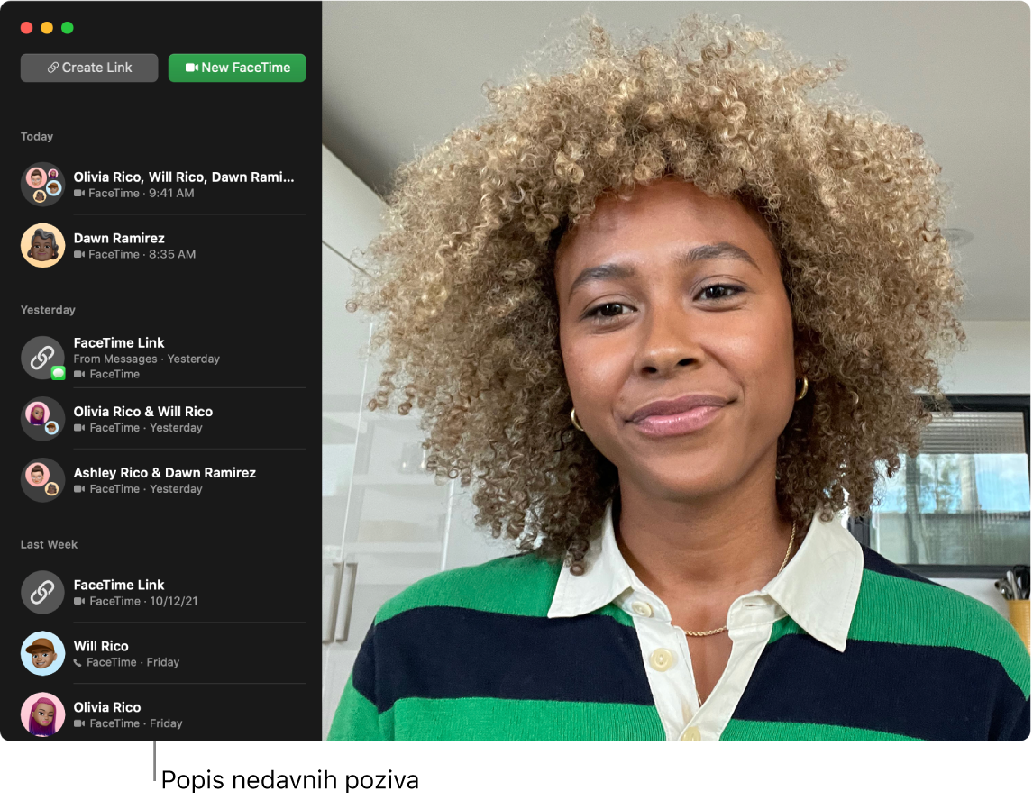
Task: Open the FaceTime Link chain icon from Yesterday
Action: [x=42, y=358]
